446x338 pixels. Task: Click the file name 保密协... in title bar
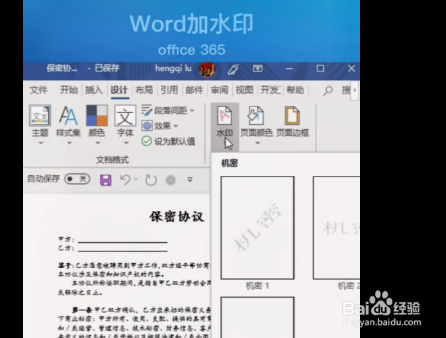[62, 68]
